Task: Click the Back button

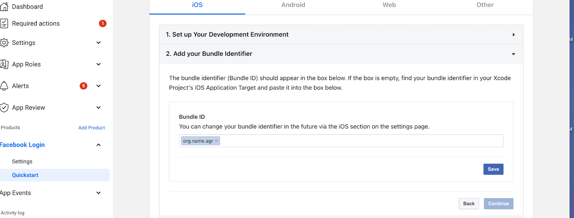Action: pos(469,204)
